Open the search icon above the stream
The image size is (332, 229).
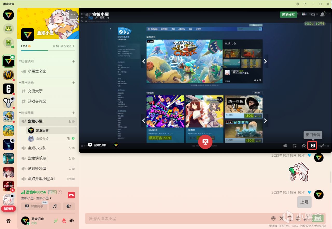313,15
